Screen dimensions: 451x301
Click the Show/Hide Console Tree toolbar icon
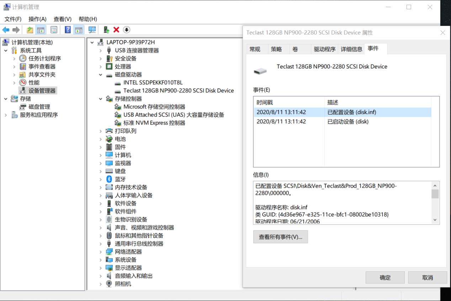(41, 30)
